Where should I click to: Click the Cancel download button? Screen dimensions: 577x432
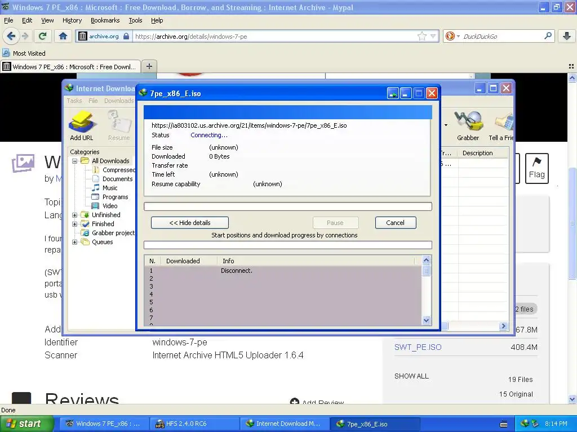[395, 223]
